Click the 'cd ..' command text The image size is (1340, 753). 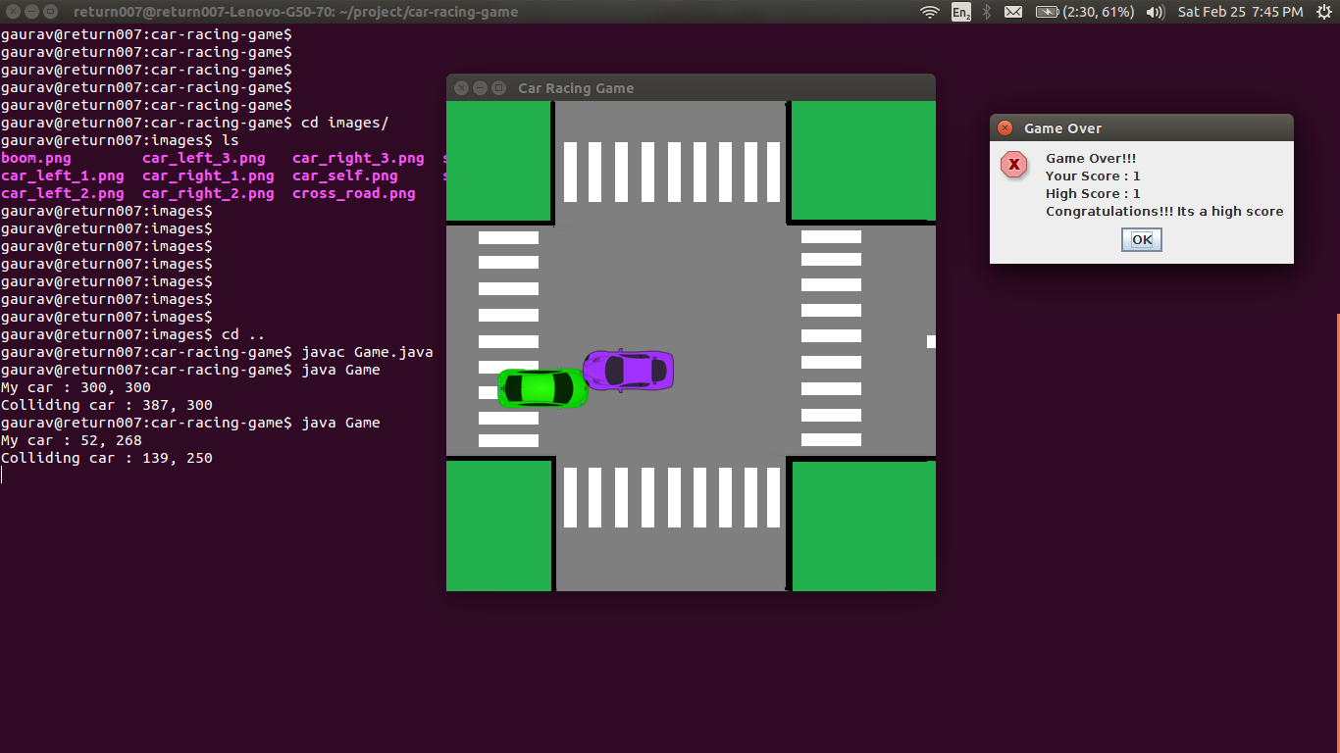click(x=243, y=334)
